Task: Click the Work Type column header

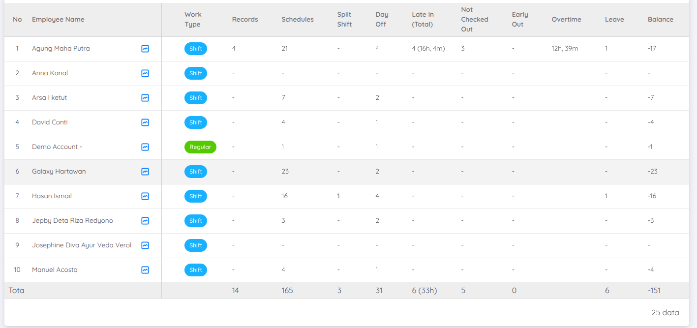Action: click(x=193, y=19)
